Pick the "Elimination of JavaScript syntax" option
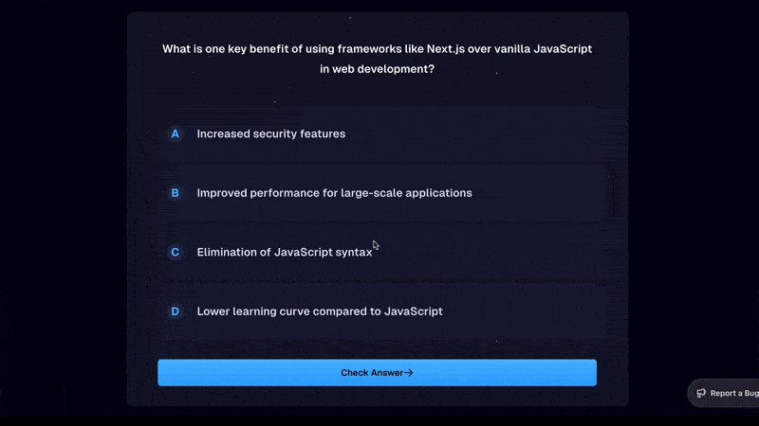This screenshot has width=759, height=426. [284, 253]
